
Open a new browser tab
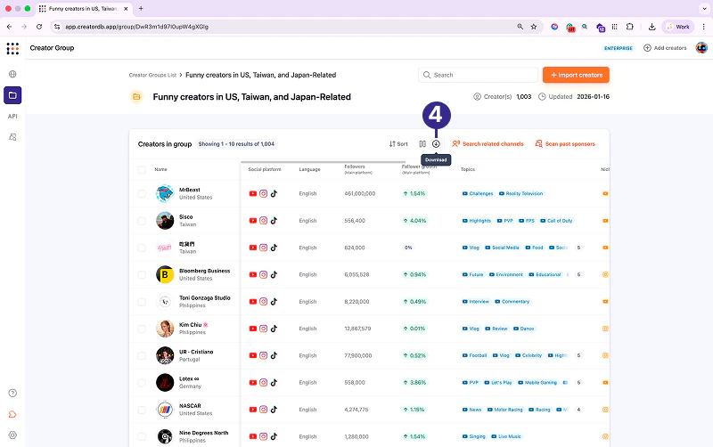click(x=141, y=8)
